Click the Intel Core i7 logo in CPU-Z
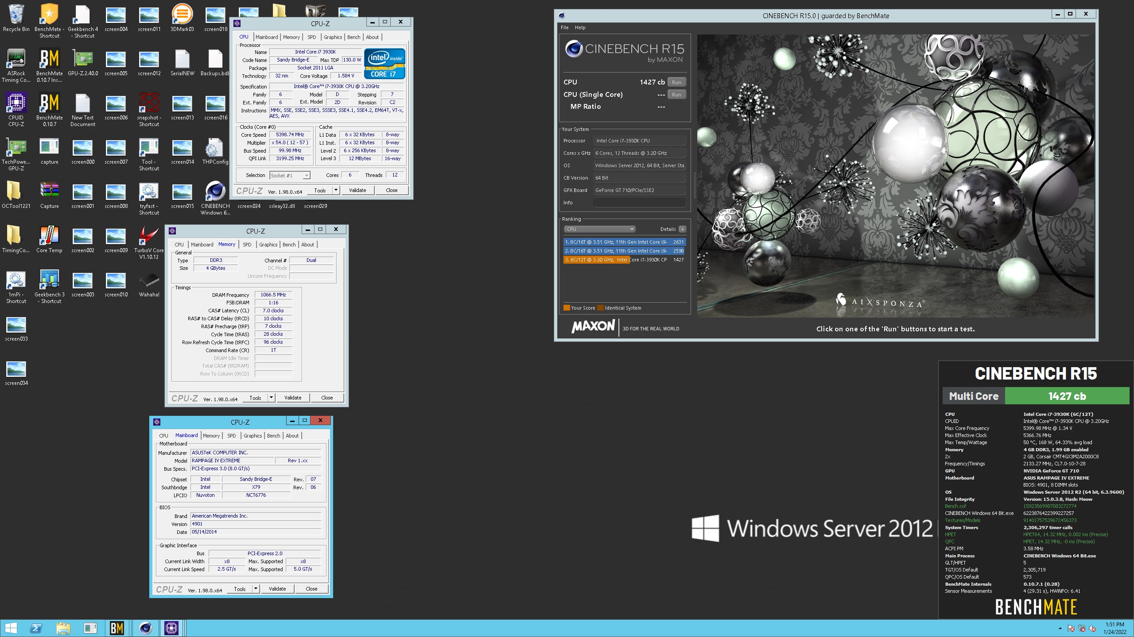The image size is (1134, 637). (384, 64)
